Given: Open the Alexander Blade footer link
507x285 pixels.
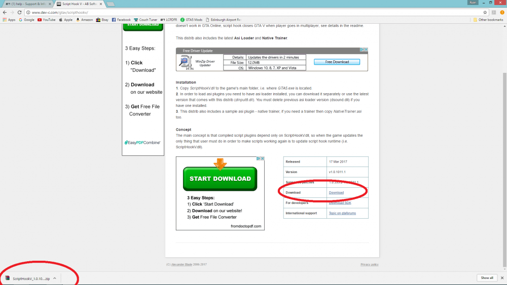Looking at the screenshot, I should [x=182, y=264].
